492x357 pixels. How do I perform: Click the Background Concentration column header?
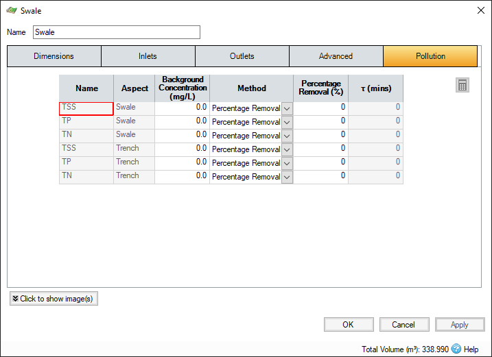pos(183,88)
